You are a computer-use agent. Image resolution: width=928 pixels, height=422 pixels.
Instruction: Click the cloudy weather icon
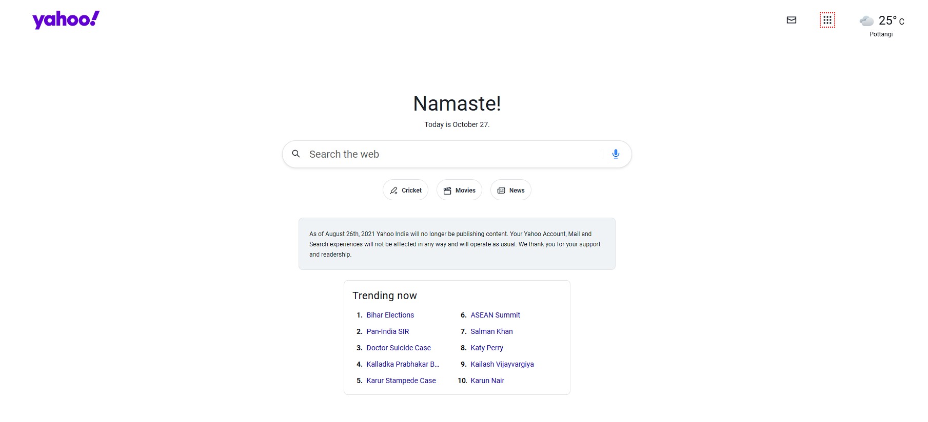click(866, 21)
